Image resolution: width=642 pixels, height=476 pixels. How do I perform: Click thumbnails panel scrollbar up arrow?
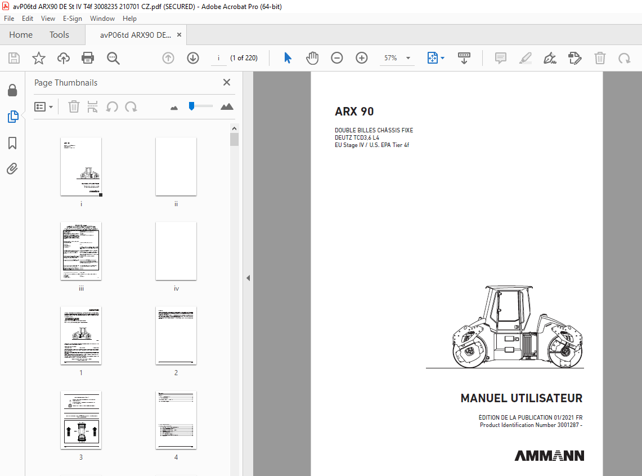click(x=234, y=128)
